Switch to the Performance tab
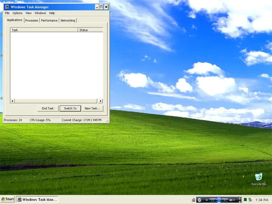272x204 pixels. [49, 20]
